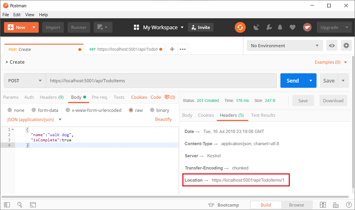This screenshot has height=210, width=355.
Task: Switch to request Auth tab
Action: tap(29, 97)
